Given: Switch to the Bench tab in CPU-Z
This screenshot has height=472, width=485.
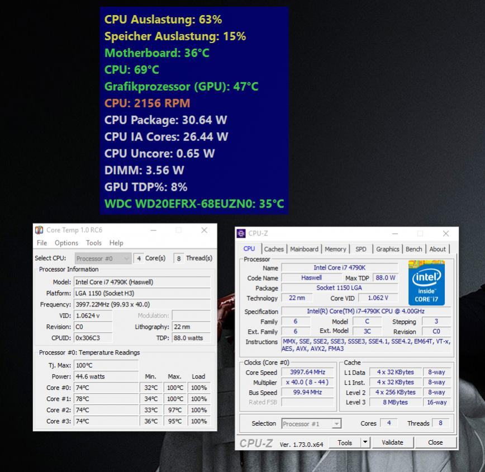Looking at the screenshot, I should point(414,249).
